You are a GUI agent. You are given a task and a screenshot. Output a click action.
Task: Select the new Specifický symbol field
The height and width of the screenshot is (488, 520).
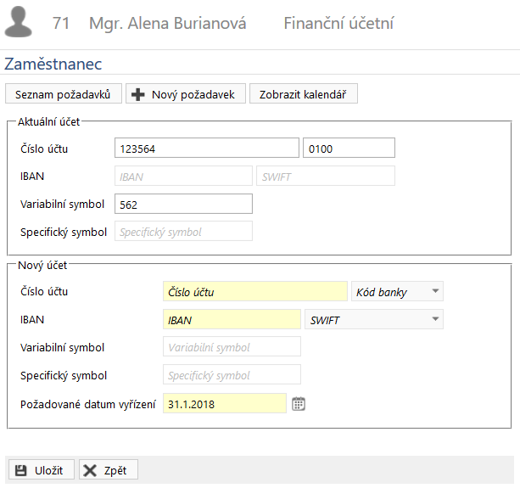(x=232, y=374)
